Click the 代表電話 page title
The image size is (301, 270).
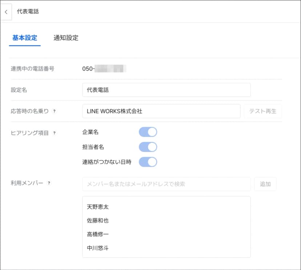point(28,11)
